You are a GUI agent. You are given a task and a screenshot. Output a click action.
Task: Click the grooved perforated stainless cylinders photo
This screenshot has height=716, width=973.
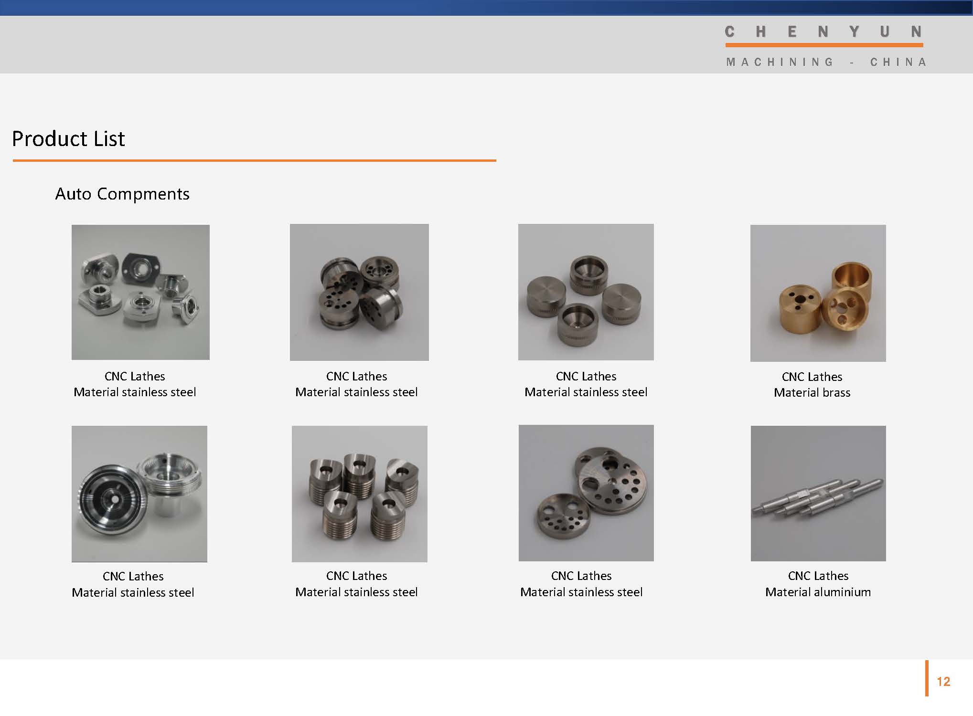pos(359,292)
